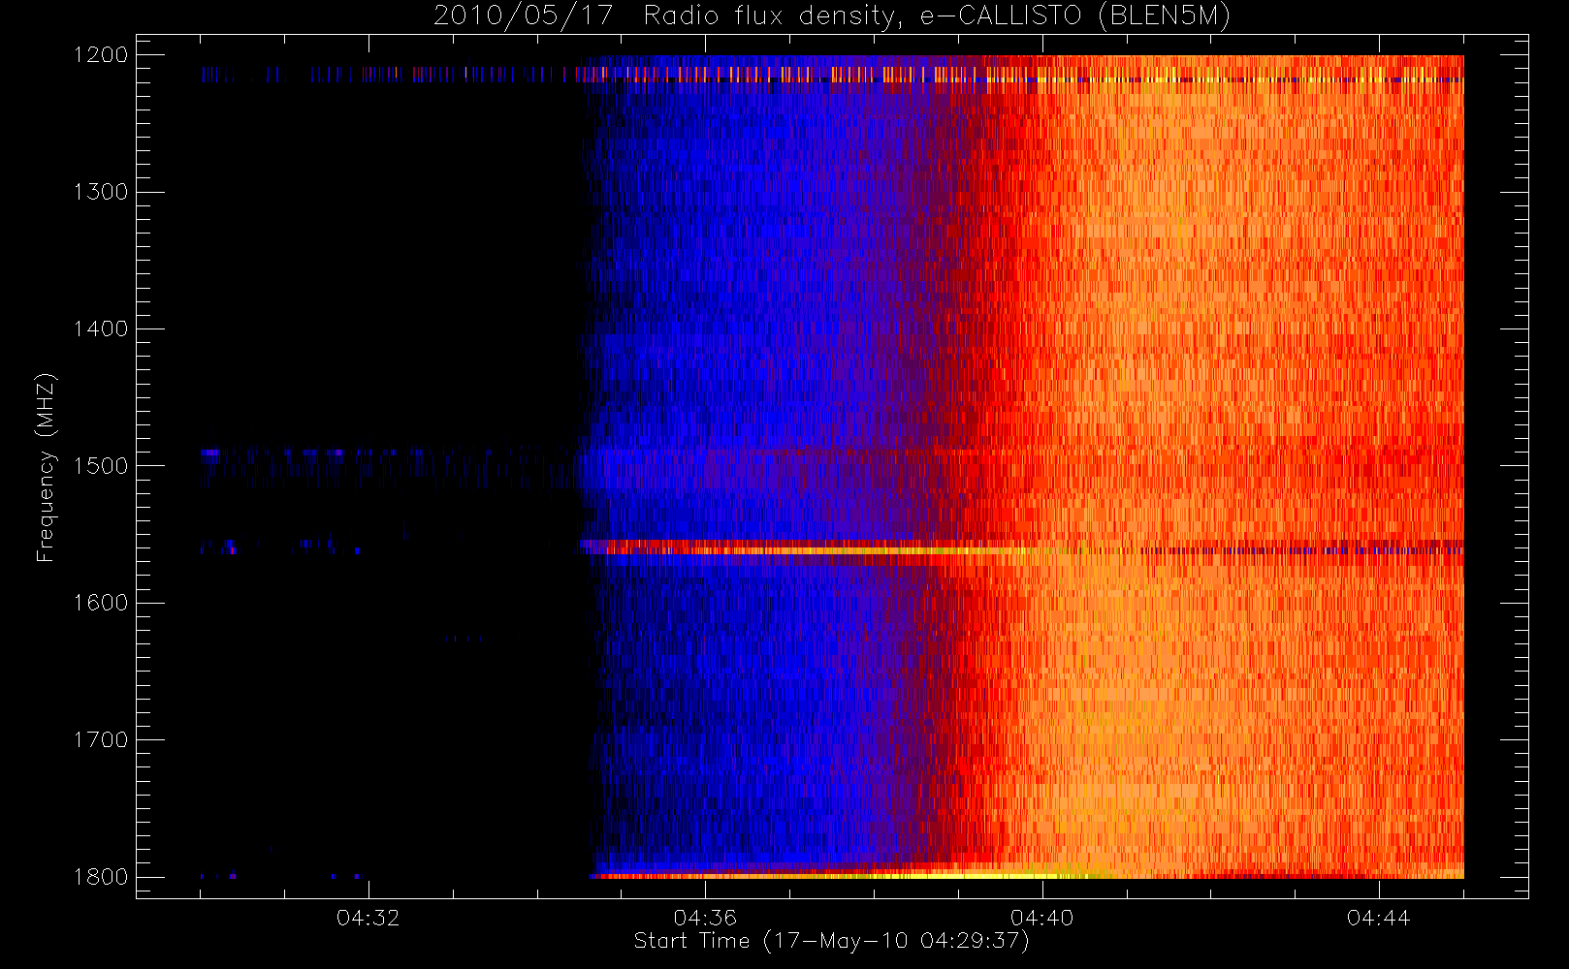Viewport: 1569px width, 969px height.
Task: Click the plot title 'Radio flux density, e-CALLISTO (BLEN5M)'
Action: pos(938,16)
